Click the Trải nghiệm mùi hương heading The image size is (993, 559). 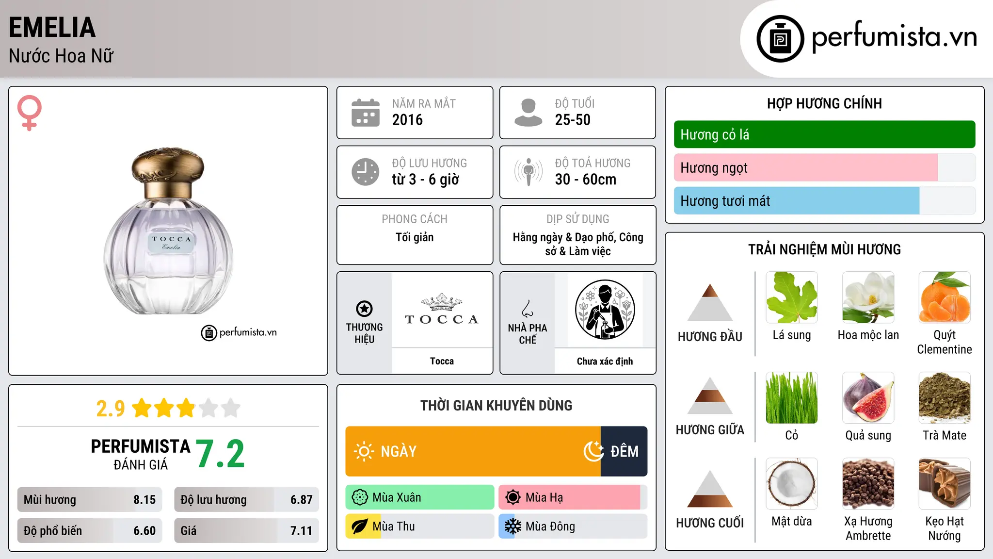tap(824, 249)
